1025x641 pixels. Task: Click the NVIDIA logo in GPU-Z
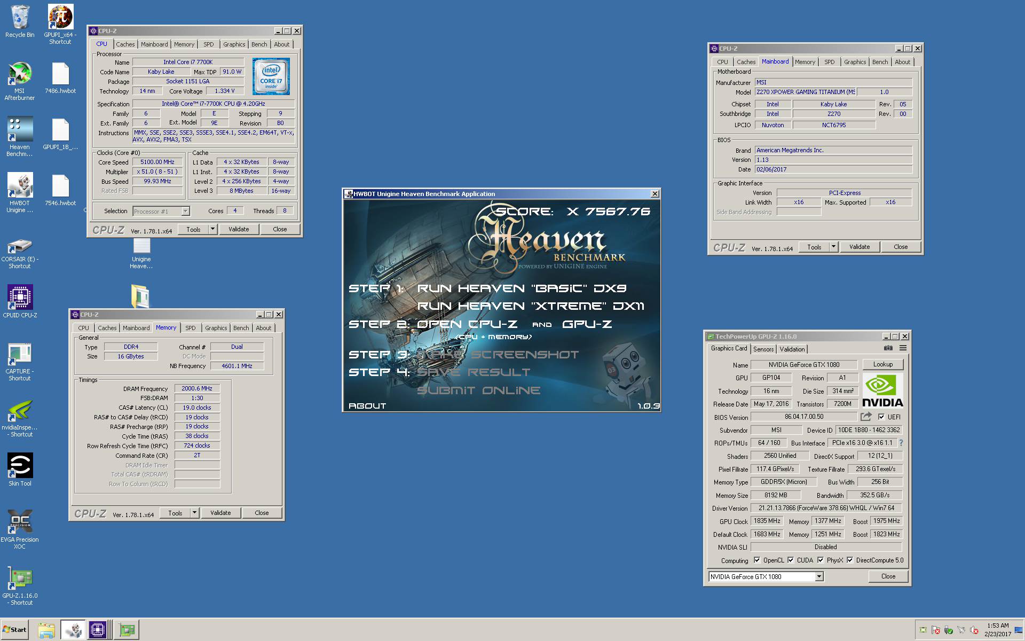(x=883, y=390)
